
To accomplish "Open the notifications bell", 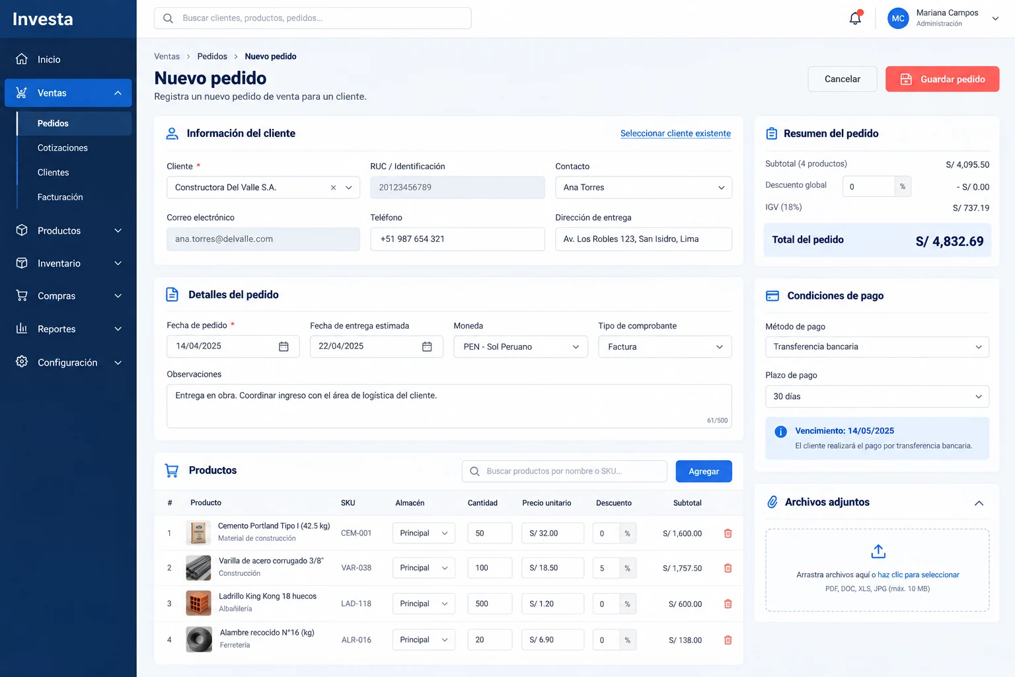I will pos(855,18).
